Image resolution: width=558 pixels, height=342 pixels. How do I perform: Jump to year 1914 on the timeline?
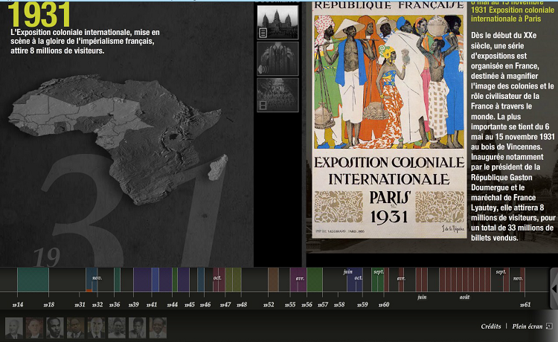[18, 305]
